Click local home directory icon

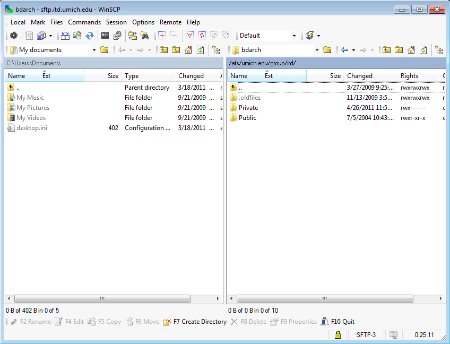[188, 50]
